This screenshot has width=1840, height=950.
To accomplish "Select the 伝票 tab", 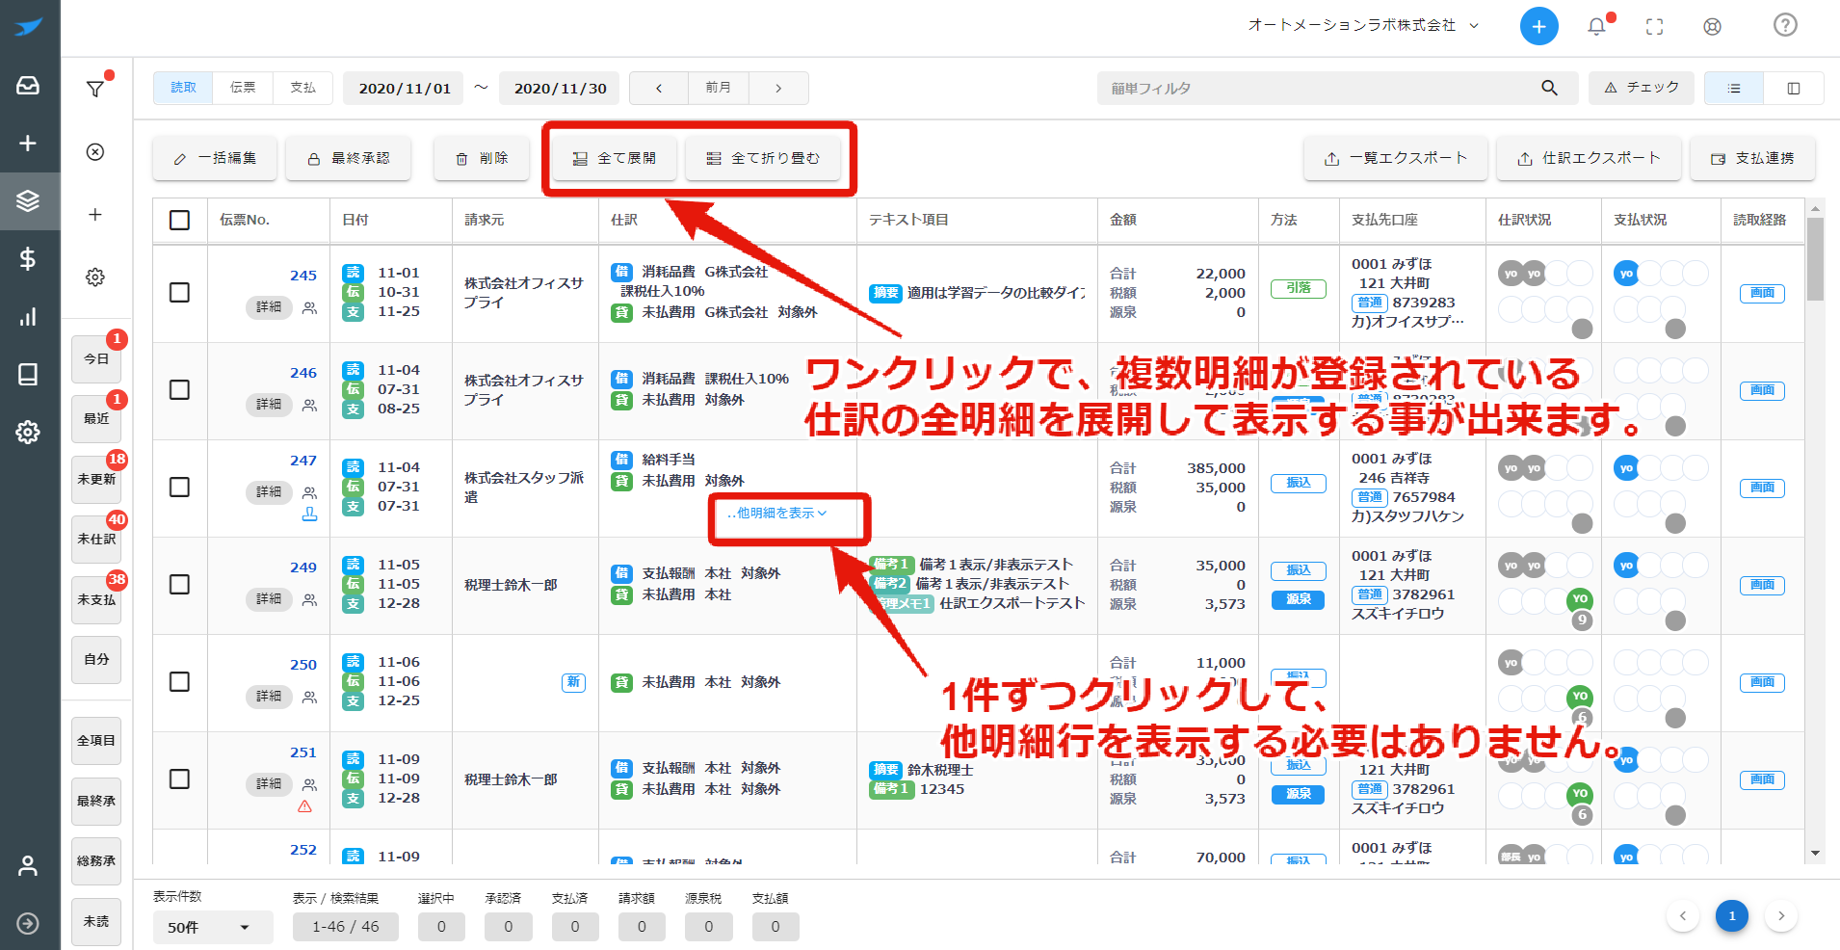I will click(243, 88).
